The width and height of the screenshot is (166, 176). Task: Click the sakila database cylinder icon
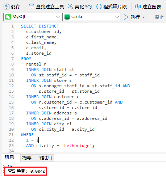pos(67,17)
